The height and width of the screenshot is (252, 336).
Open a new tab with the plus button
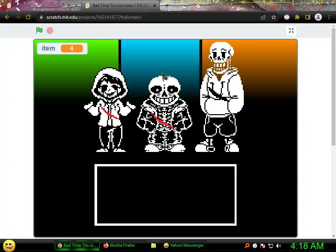pos(167,6)
